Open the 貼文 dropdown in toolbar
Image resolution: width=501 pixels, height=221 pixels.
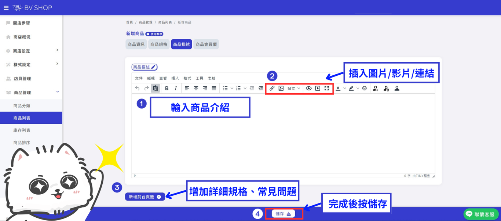(x=294, y=88)
